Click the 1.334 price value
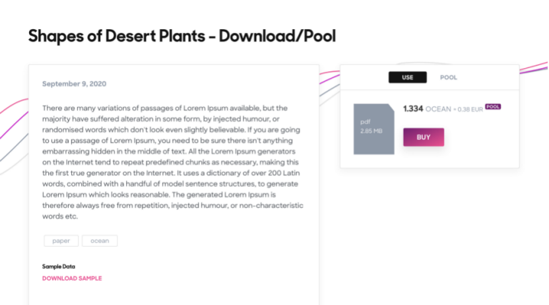 [x=412, y=109]
